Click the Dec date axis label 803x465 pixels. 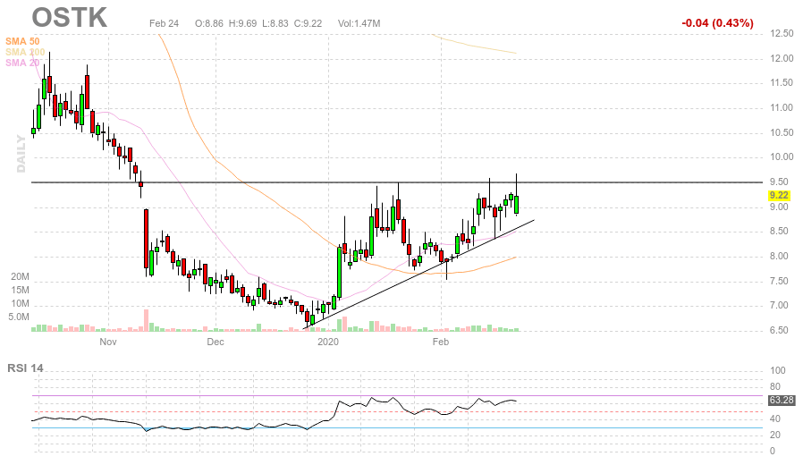(216, 342)
